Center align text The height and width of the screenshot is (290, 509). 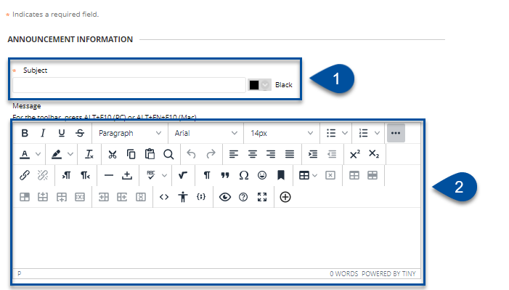click(253, 154)
